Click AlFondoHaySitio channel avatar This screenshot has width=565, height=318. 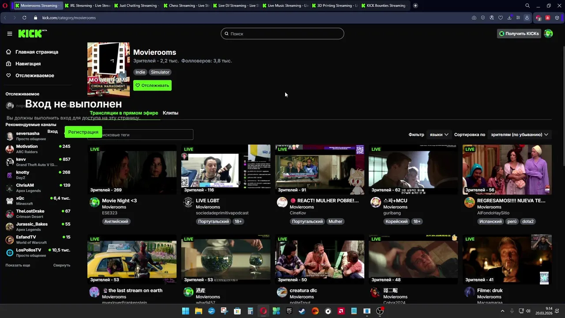[x=470, y=202]
